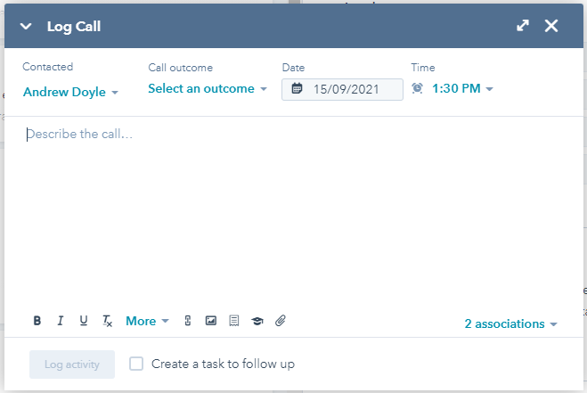The height and width of the screenshot is (393, 587).
Task: Change the 1:30 PM time dropdown
Action: pos(462,89)
